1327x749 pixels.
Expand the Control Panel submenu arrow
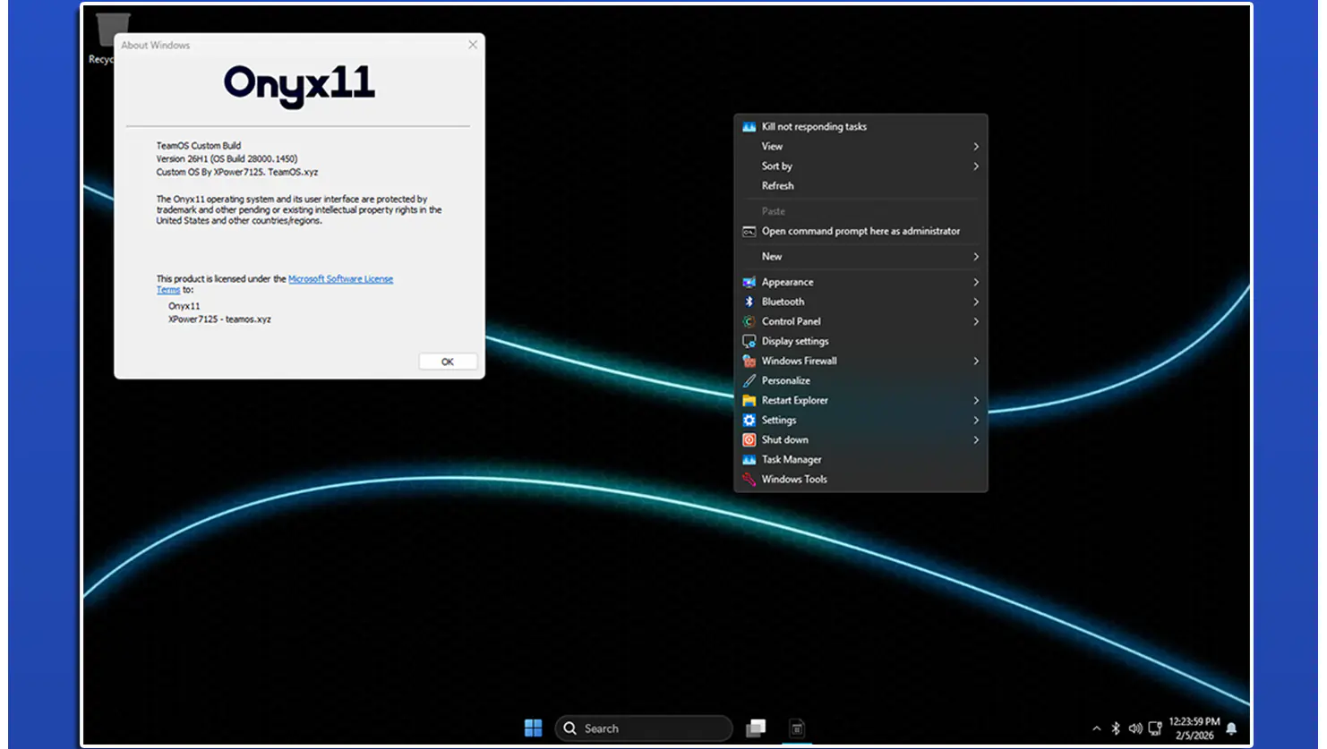click(x=976, y=321)
